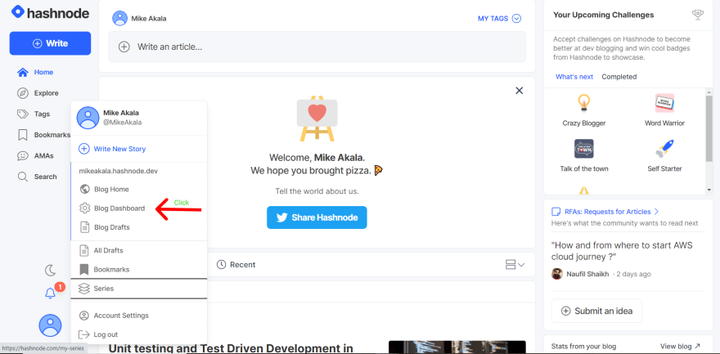The width and height of the screenshot is (720, 354).
Task: Click Mike Akala avatar in the popup menu
Action: 88,118
